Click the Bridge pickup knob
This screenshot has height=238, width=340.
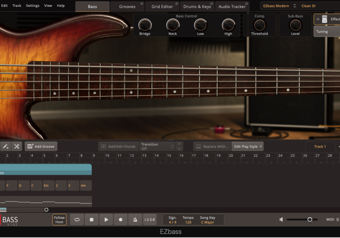pyautogui.click(x=145, y=25)
